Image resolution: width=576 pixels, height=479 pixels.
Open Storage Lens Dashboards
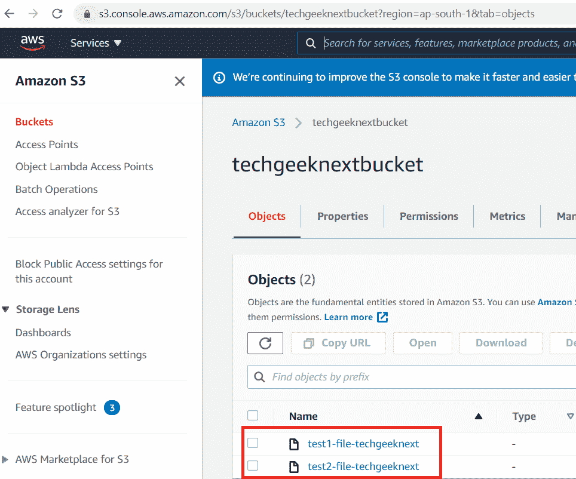click(x=43, y=333)
